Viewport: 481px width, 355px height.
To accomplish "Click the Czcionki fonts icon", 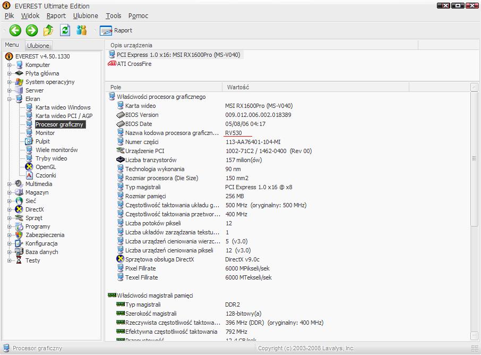I will (x=29, y=175).
